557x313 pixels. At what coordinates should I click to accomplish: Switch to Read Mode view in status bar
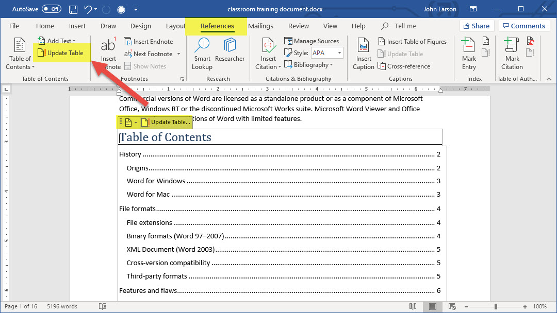[413, 307]
